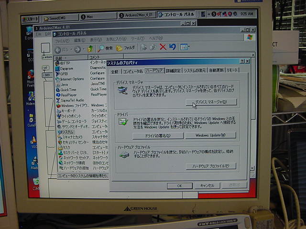306x229 pixels.
Task: Click the Cancel button (キャンセル)
Action: (x=207, y=186)
